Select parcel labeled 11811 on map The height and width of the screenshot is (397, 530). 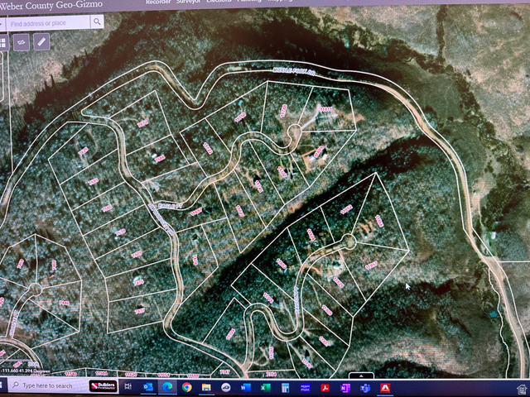[325, 109]
